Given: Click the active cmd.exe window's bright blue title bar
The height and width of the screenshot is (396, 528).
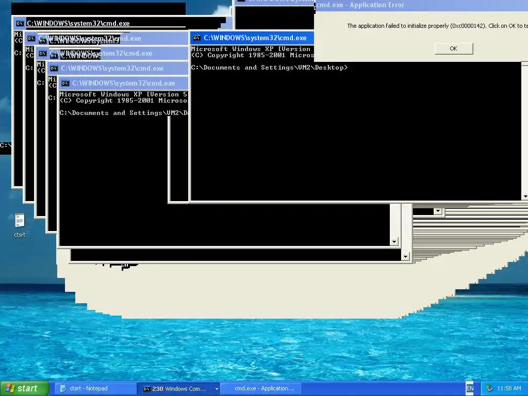Looking at the screenshot, I should (x=252, y=38).
